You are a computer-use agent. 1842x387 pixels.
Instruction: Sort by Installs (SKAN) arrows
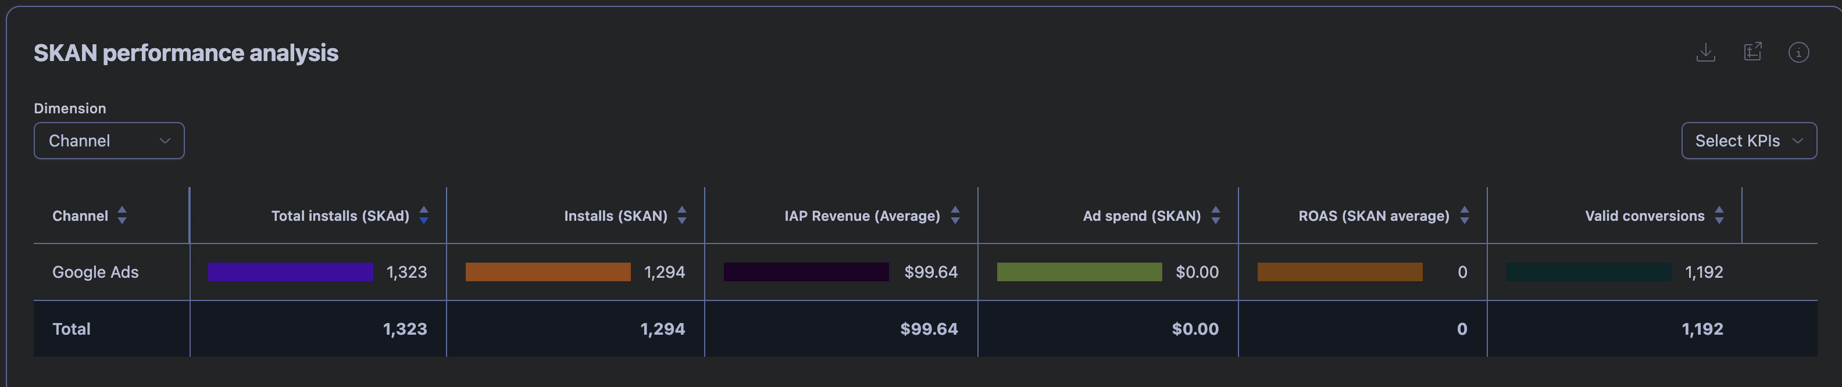pos(682,216)
